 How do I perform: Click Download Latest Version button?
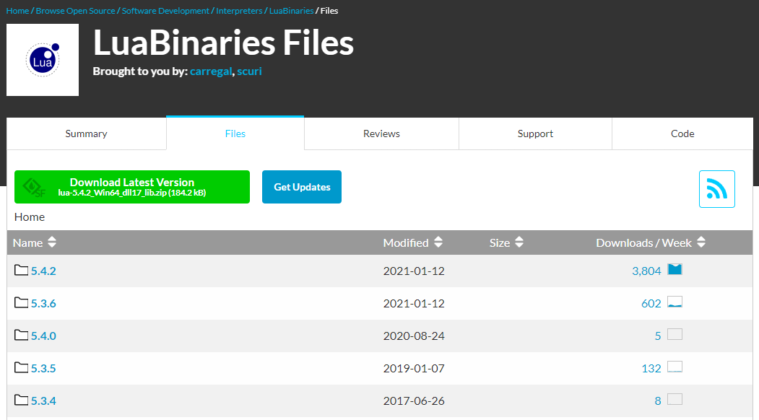(x=132, y=187)
